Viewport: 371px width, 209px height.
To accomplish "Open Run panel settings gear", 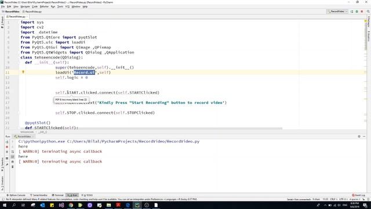I will [x=359, y=136].
